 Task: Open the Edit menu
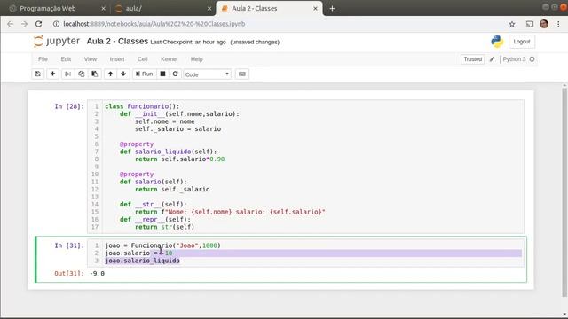tap(66, 59)
